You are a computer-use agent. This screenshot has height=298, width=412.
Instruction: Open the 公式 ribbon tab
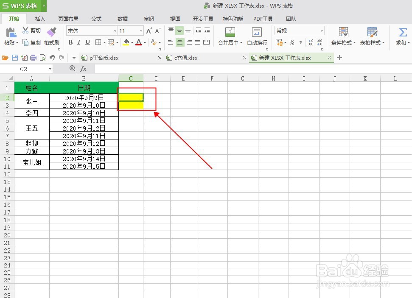pos(96,19)
